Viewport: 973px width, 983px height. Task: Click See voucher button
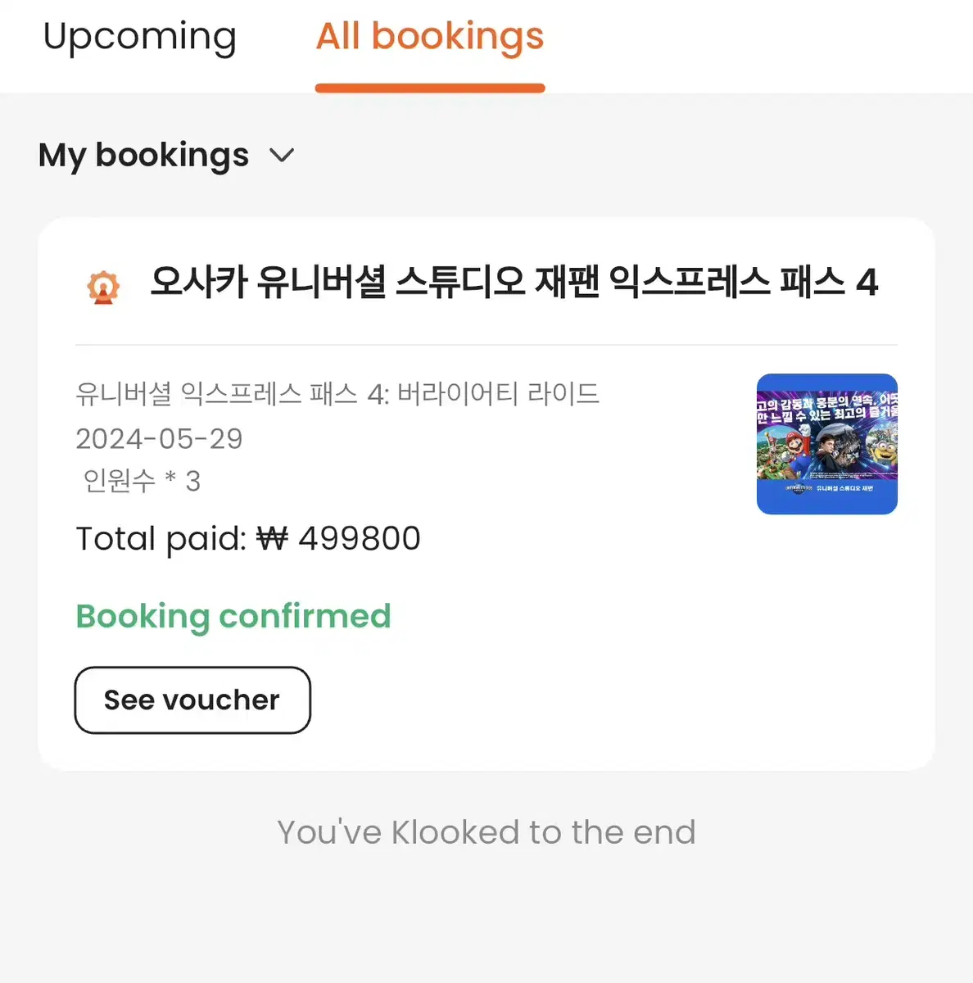(x=192, y=700)
